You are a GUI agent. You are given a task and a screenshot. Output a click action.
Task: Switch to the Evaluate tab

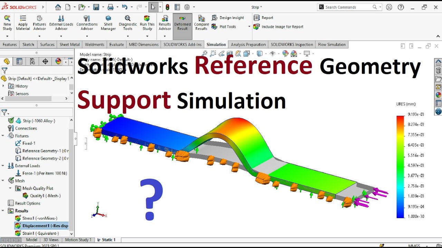coord(116,44)
